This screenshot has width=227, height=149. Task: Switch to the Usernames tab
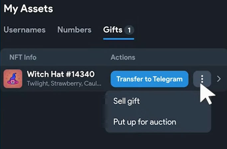(x=25, y=30)
